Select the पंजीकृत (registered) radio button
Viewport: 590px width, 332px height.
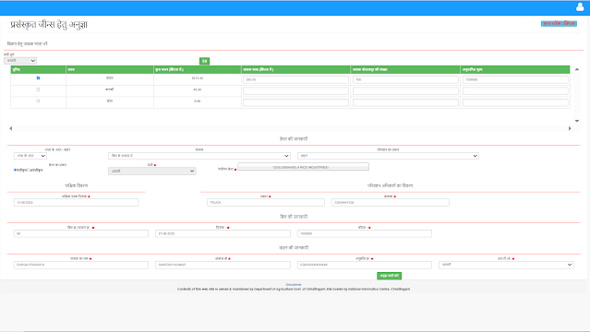[15, 170]
